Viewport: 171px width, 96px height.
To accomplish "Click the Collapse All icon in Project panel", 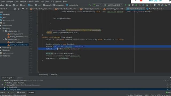I will click(18, 9).
